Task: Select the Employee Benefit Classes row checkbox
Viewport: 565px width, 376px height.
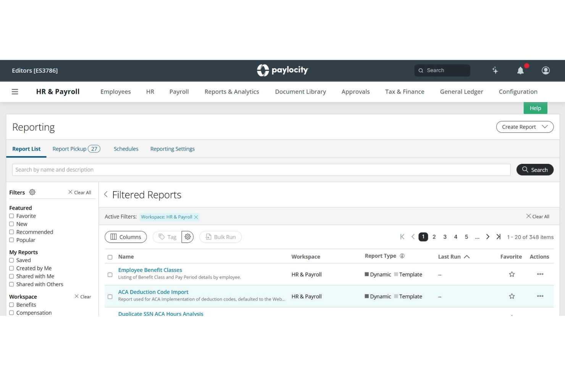Action: tap(110, 275)
